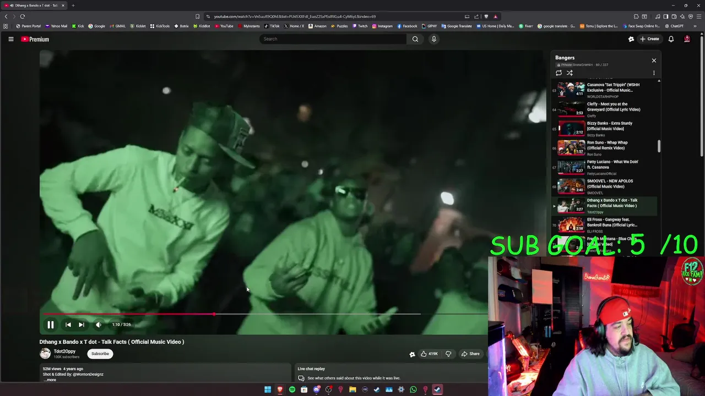
Task: Focus the YouTube search field
Action: (x=333, y=39)
